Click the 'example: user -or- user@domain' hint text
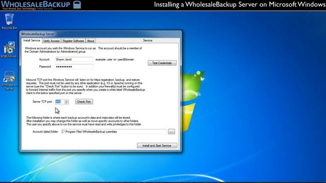This screenshot has height=183, width=326. pyautogui.click(x=115, y=59)
